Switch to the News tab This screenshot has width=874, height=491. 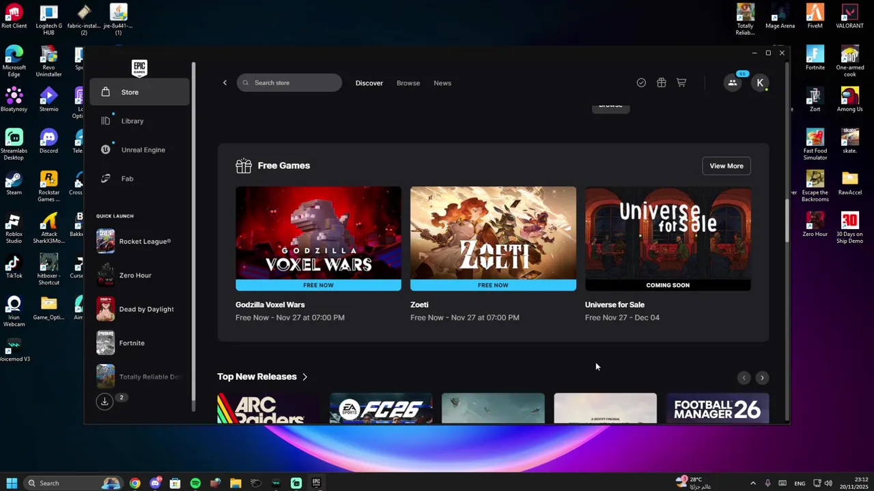point(442,83)
